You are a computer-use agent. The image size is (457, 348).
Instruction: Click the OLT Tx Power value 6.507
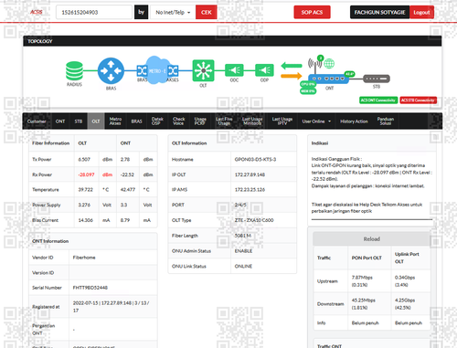(x=84, y=159)
